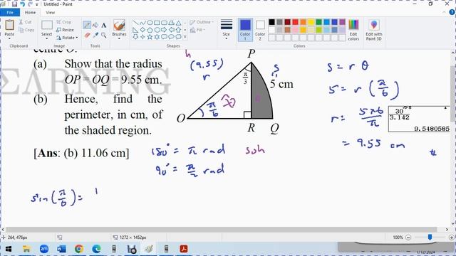Image resolution: width=456 pixels, height=256 pixels.
Task: Choose the Diamond shape
Action: tap(142, 30)
